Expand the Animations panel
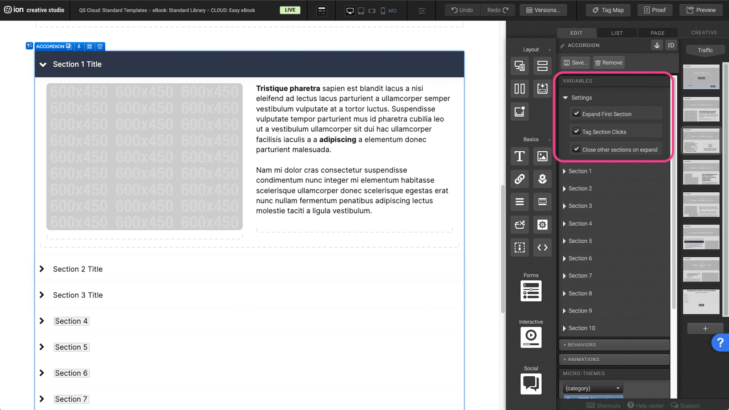Image resolution: width=729 pixels, height=410 pixels. [614, 359]
